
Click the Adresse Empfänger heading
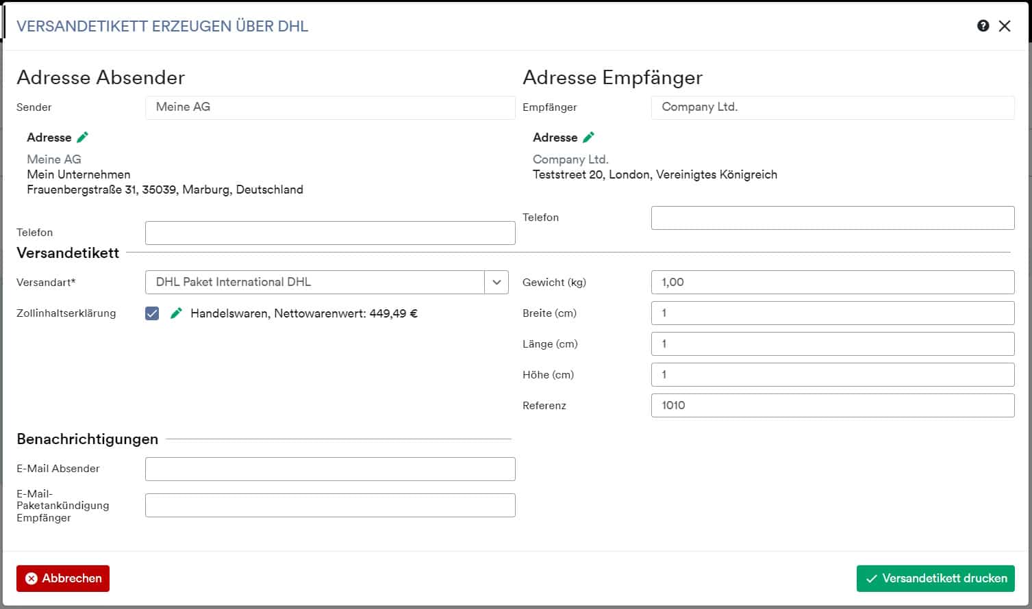click(613, 77)
